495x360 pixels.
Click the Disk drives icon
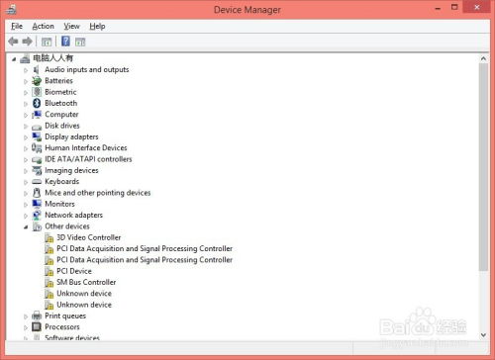[37, 127]
